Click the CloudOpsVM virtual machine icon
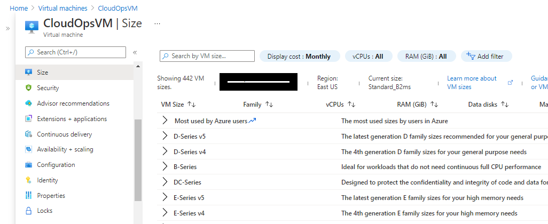Viewport: 548px width, 224px height. coord(32,27)
